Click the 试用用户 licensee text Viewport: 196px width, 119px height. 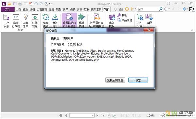68,38
